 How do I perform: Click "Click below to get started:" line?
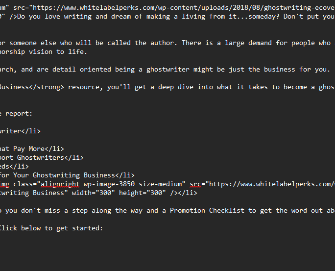pos(51,228)
